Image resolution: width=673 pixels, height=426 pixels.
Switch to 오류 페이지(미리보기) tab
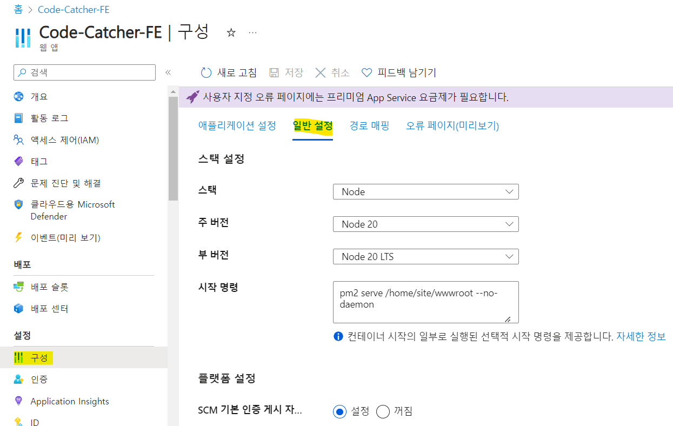[452, 126]
